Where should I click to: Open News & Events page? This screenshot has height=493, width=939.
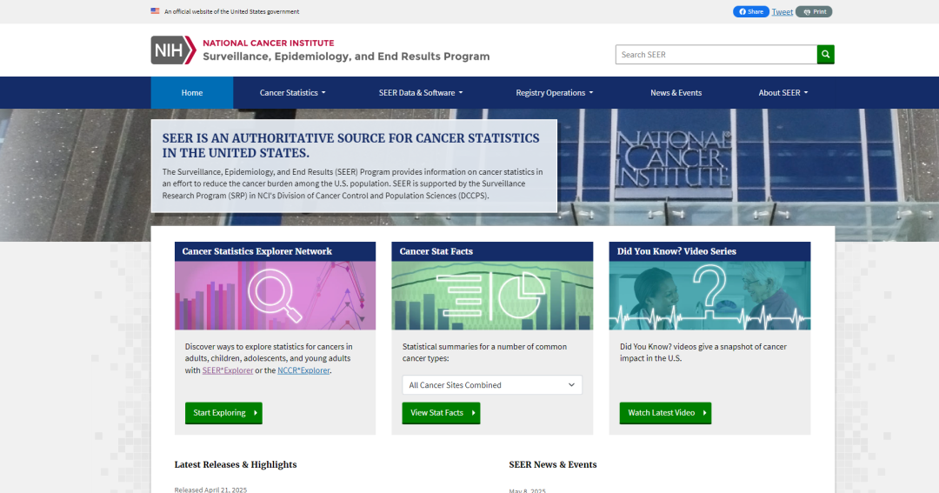click(x=676, y=92)
